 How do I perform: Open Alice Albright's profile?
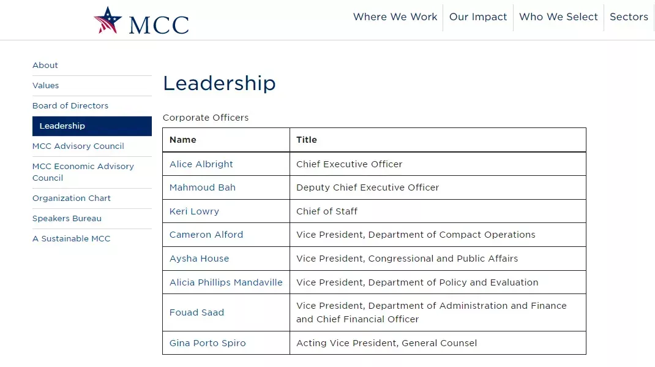[201, 164]
